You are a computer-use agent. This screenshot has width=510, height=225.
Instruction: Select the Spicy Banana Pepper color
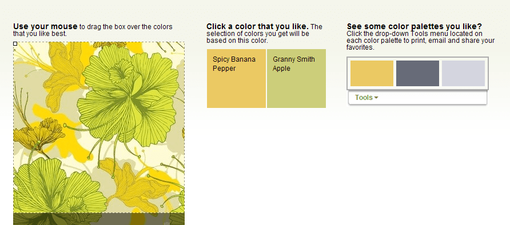pos(237,78)
